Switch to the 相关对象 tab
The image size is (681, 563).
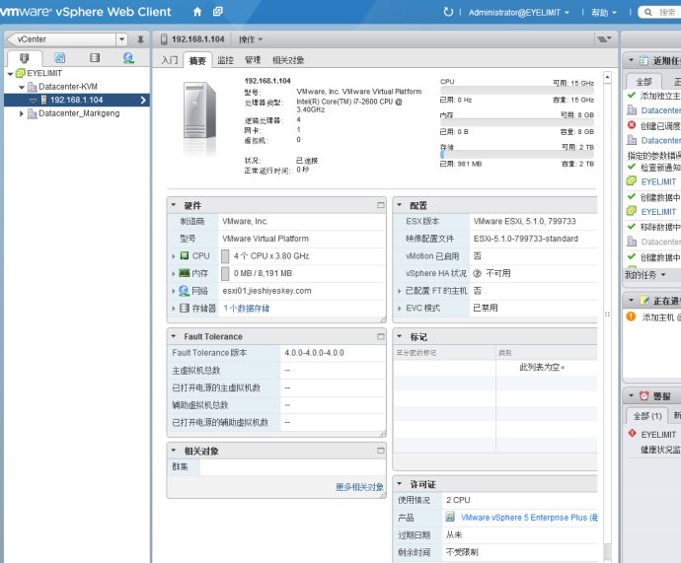288,60
